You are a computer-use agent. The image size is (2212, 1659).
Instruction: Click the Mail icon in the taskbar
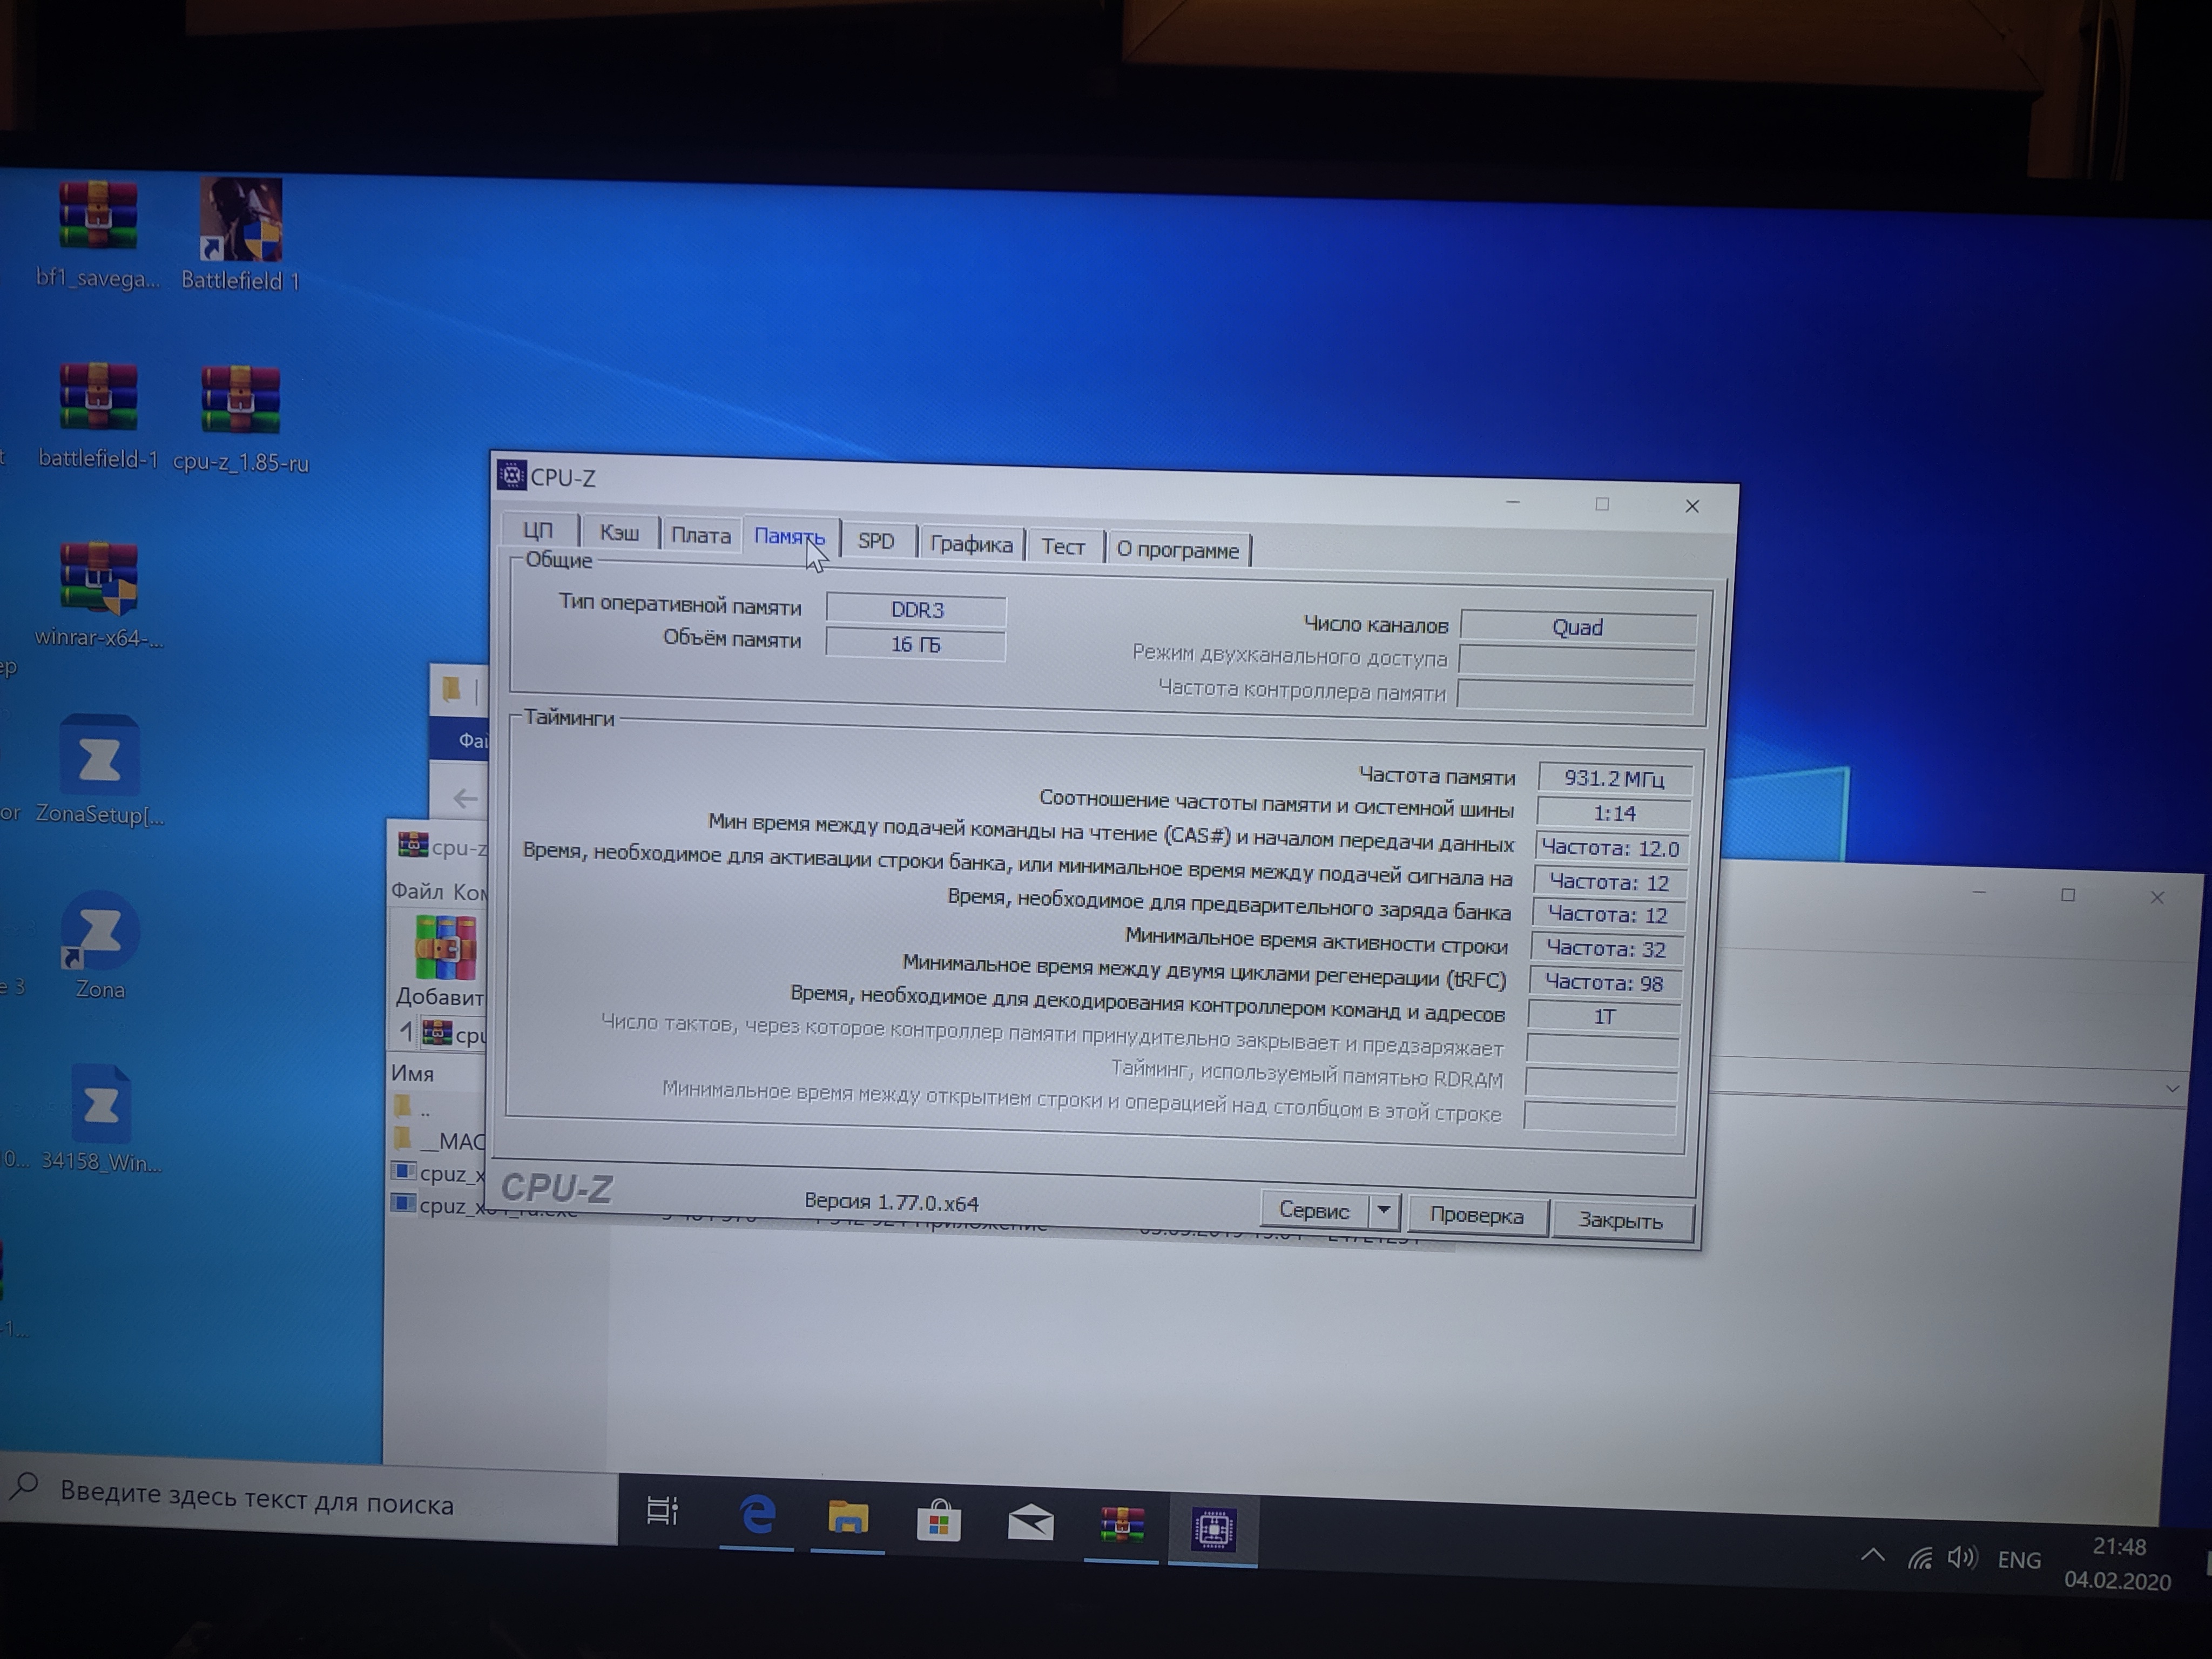pos(1030,1523)
